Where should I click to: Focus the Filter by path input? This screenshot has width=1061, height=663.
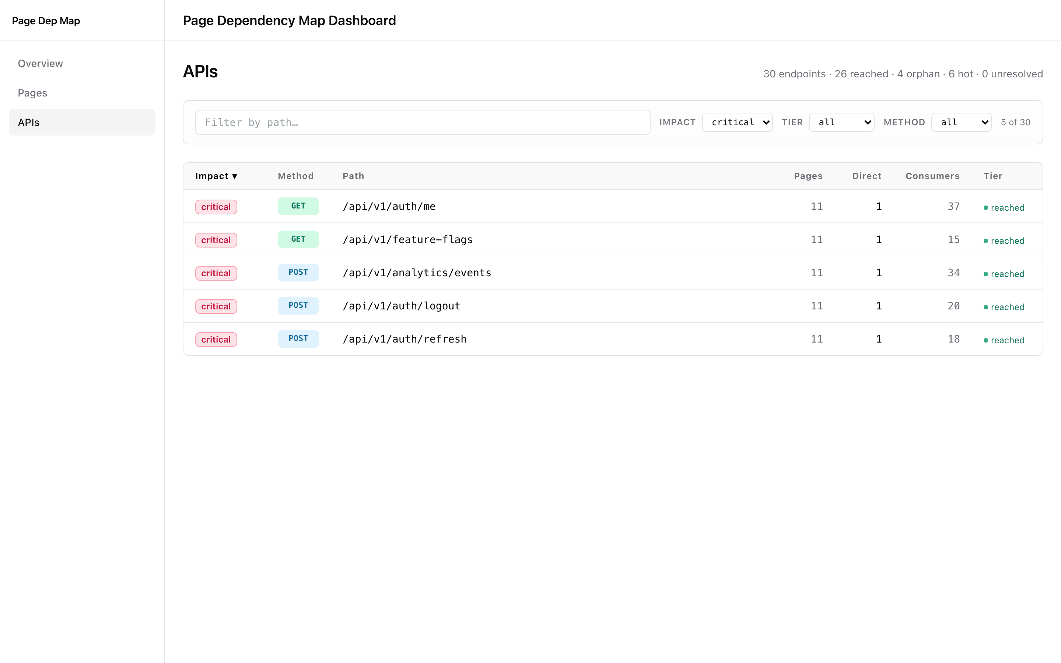click(x=423, y=122)
